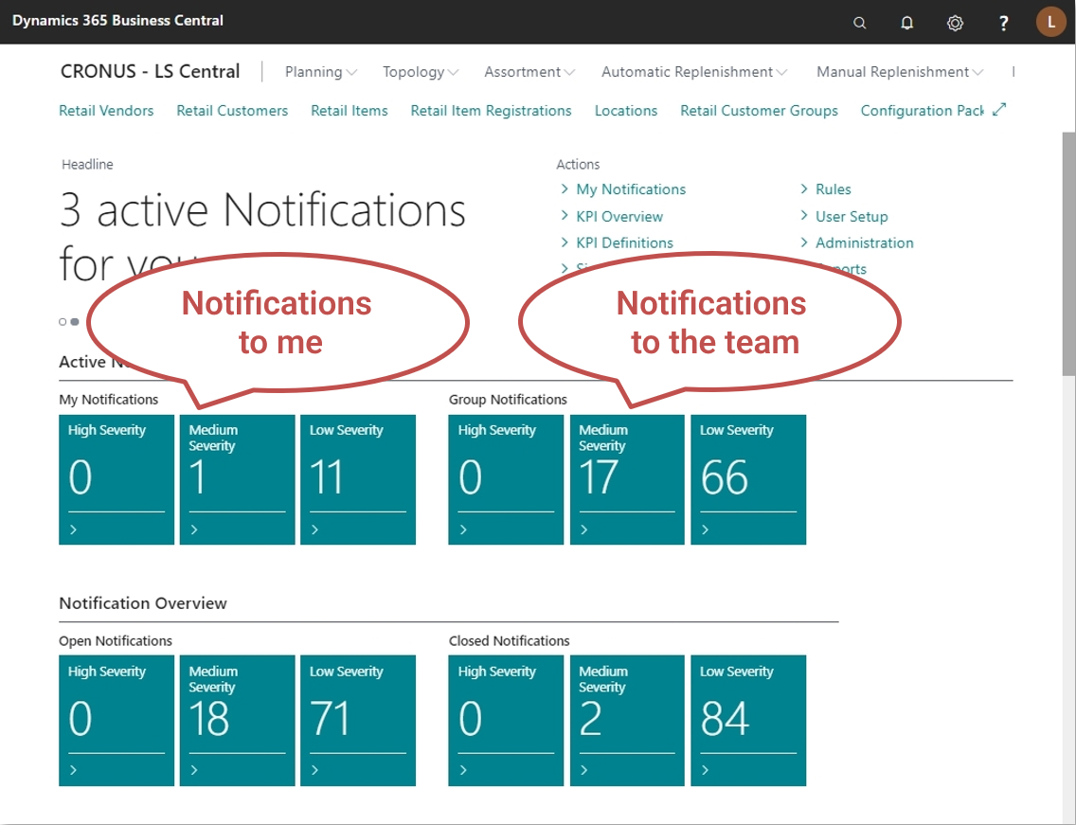Image resolution: width=1076 pixels, height=825 pixels.
Task: Open Group Notifications Medium Severity count 17
Action: coord(599,477)
